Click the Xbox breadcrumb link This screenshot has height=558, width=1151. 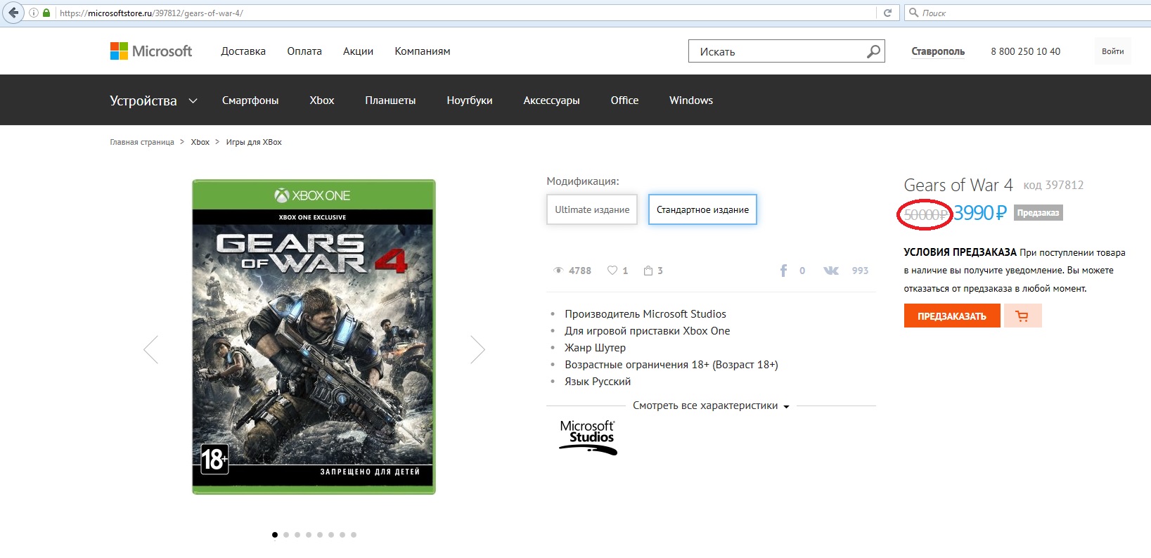(x=200, y=142)
